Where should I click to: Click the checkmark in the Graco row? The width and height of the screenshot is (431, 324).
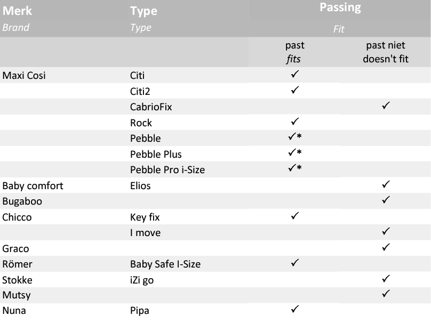coord(386,248)
